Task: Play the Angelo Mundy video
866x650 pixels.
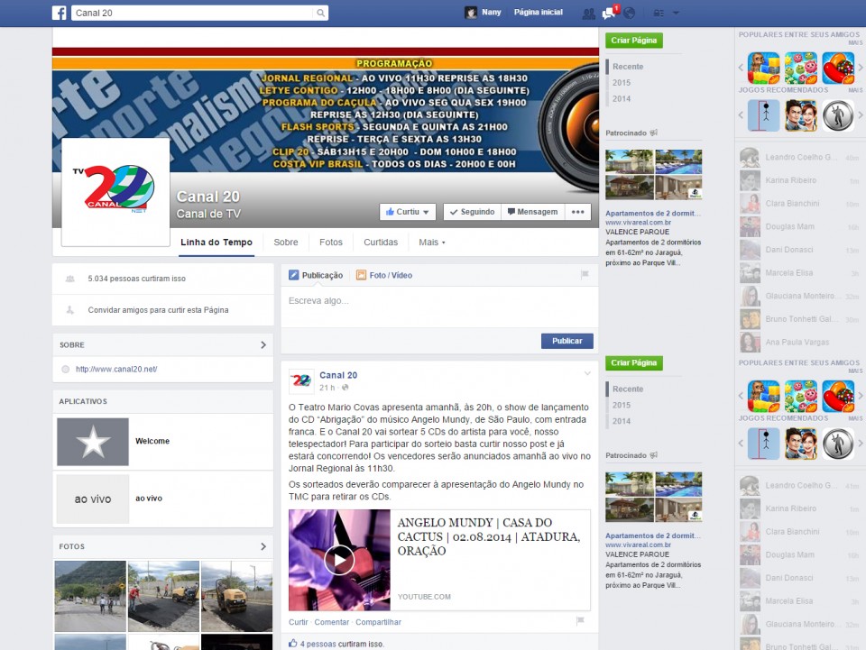Action: pos(339,560)
